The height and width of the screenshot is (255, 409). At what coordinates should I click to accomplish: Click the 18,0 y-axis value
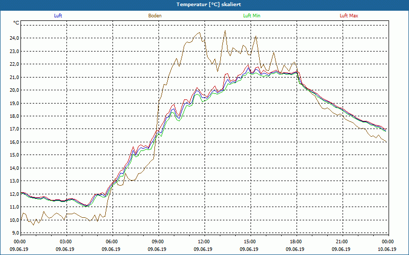coord(15,116)
